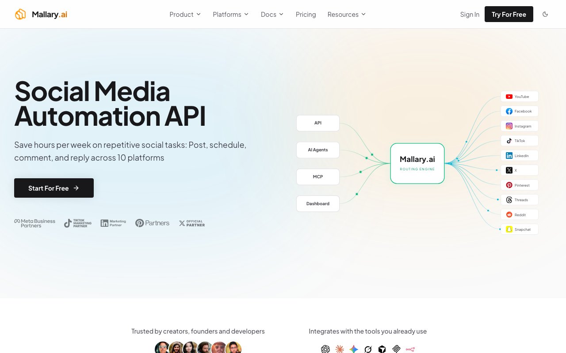Go to the Pricing page
This screenshot has width=566, height=353.
point(306,15)
